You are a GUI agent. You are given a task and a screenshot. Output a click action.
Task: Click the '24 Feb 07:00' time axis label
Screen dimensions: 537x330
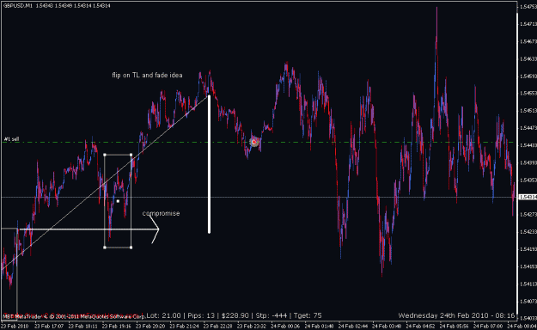(x=488, y=327)
